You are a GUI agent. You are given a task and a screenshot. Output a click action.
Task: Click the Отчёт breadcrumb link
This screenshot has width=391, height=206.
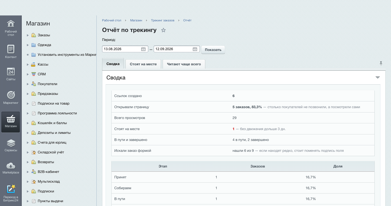[x=187, y=20]
